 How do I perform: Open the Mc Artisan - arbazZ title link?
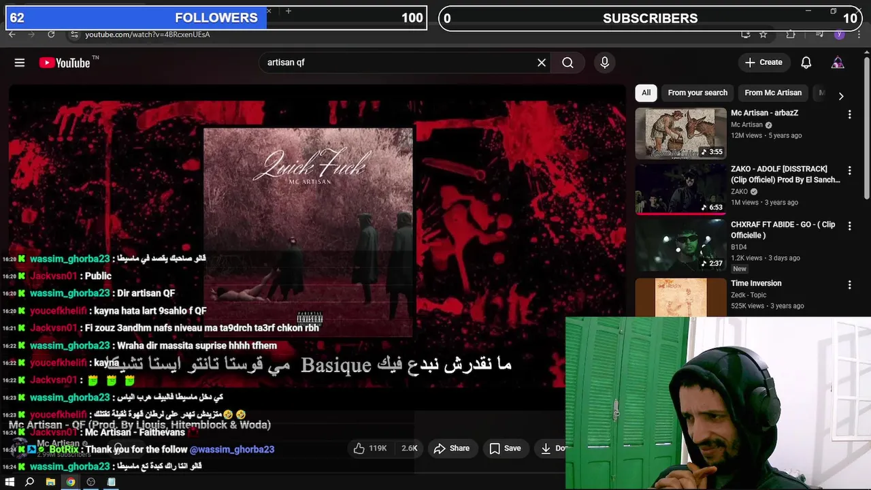click(764, 113)
